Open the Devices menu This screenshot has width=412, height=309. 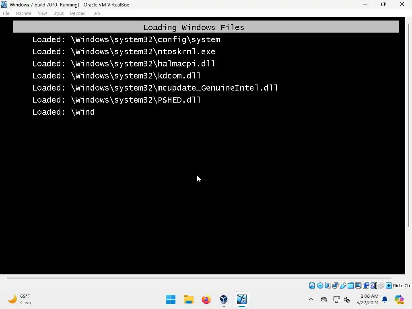78,13
